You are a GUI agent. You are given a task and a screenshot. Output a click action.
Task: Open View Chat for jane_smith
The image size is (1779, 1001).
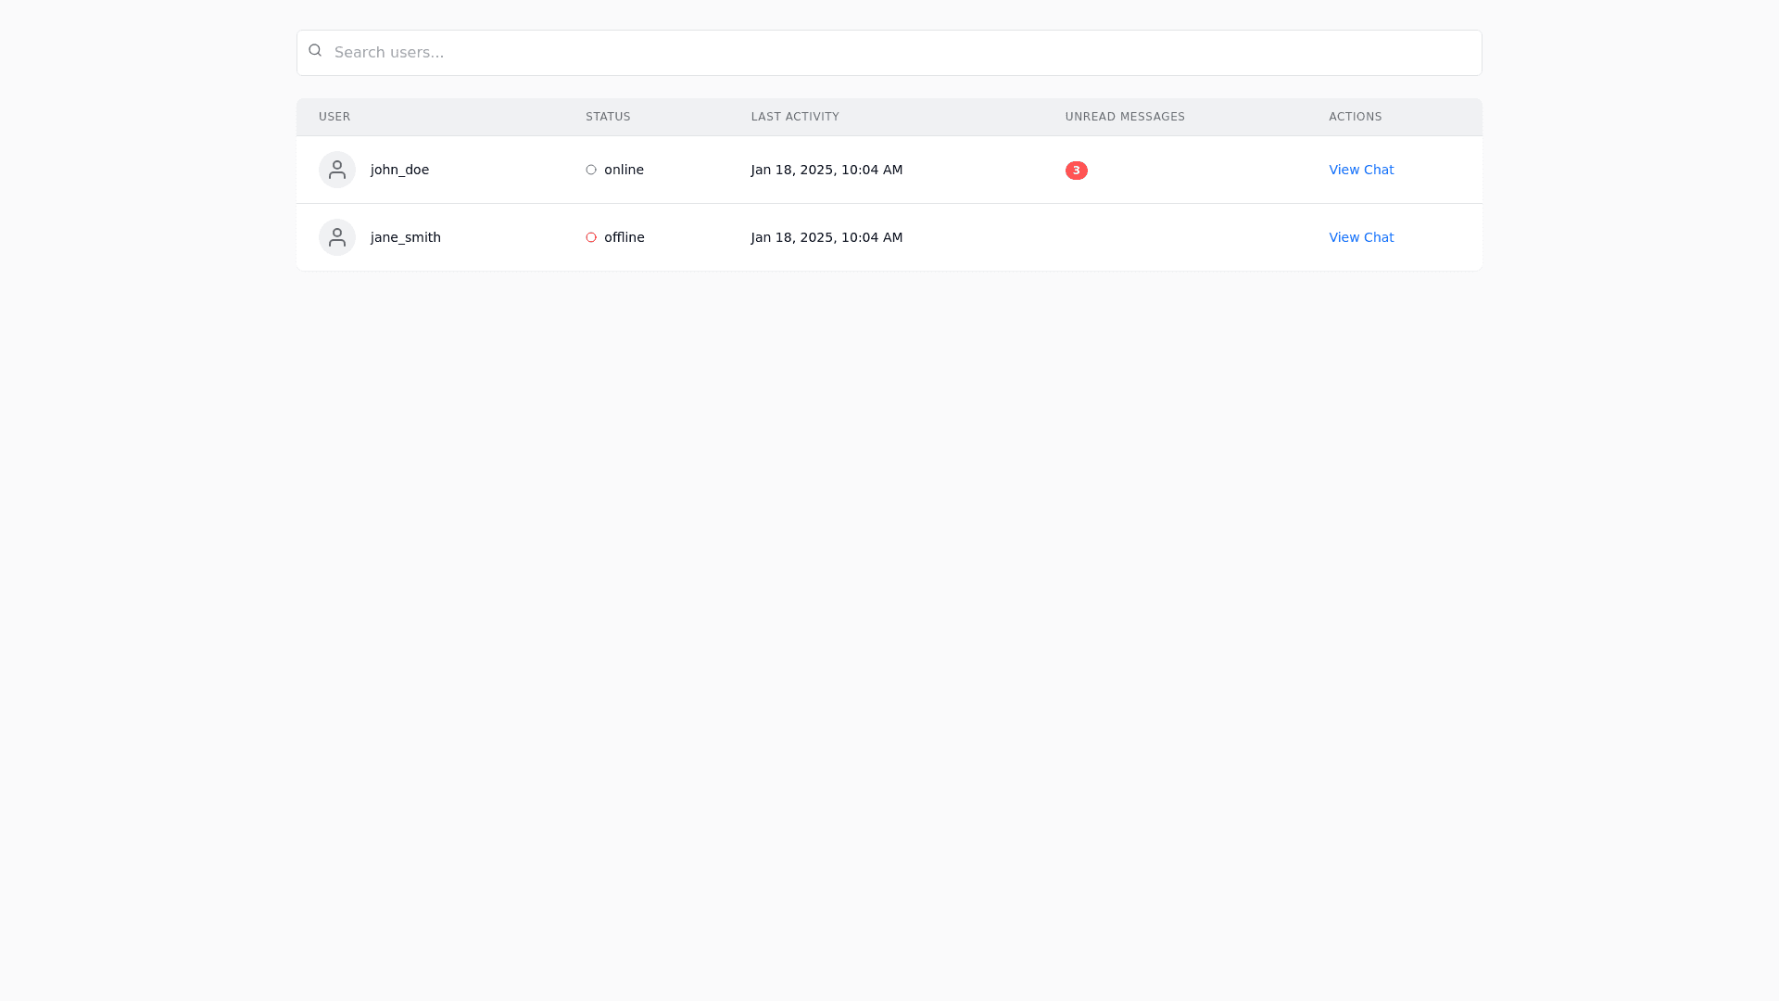tap(1360, 237)
